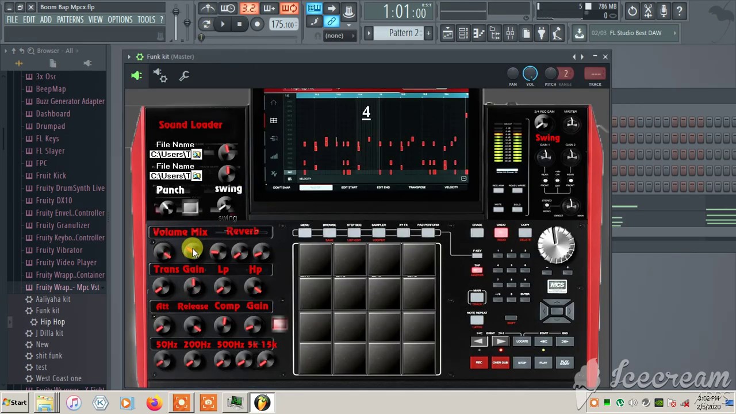736x414 pixels.
Task: Select previous preset arrow in Funk kit
Action: [x=574, y=56]
